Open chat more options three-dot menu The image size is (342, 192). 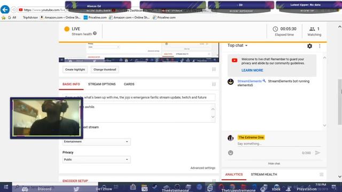pyautogui.click(x=320, y=46)
